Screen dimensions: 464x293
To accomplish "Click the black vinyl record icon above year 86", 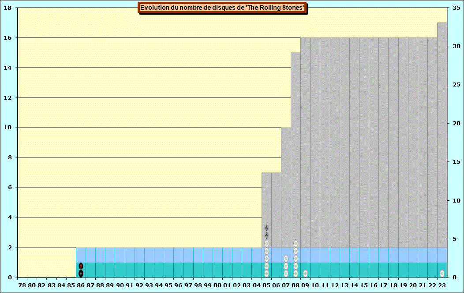I will coord(81,274).
